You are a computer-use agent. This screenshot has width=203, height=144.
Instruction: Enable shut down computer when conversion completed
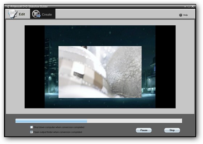[32, 127]
